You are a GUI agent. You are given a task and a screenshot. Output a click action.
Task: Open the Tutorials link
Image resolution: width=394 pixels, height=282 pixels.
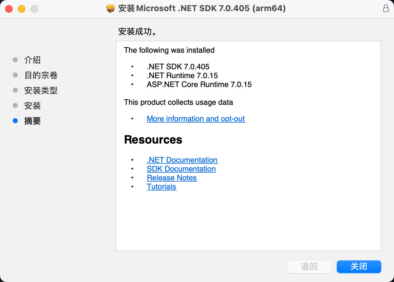click(x=161, y=187)
